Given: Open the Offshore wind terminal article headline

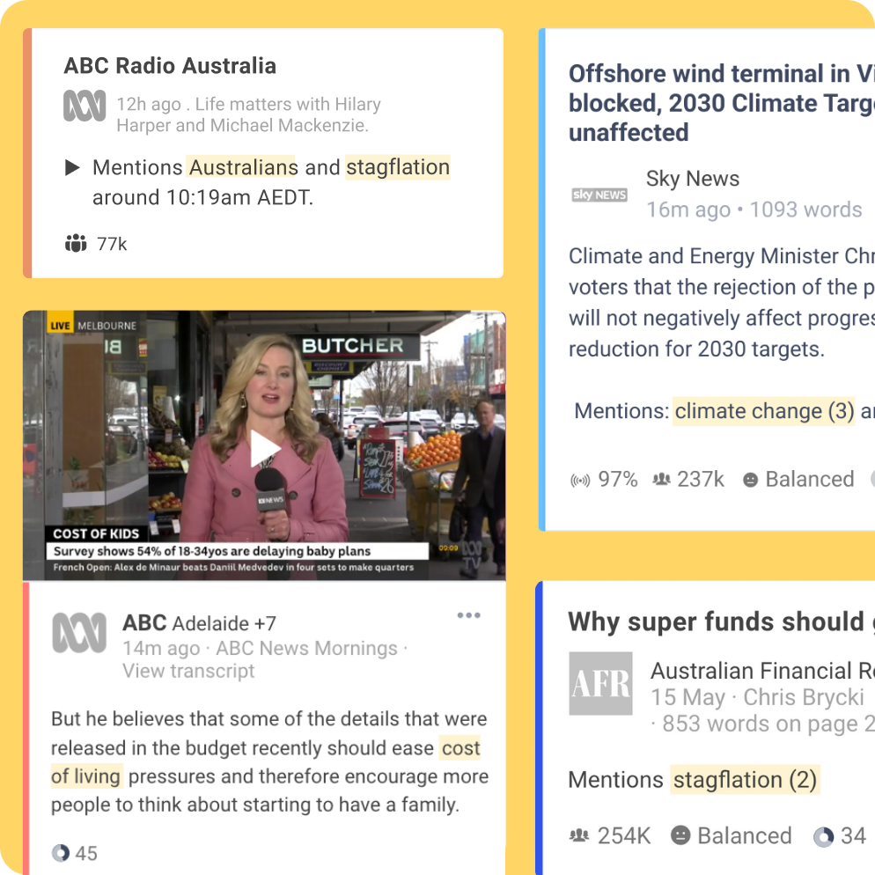Looking at the screenshot, I should pyautogui.click(x=722, y=103).
